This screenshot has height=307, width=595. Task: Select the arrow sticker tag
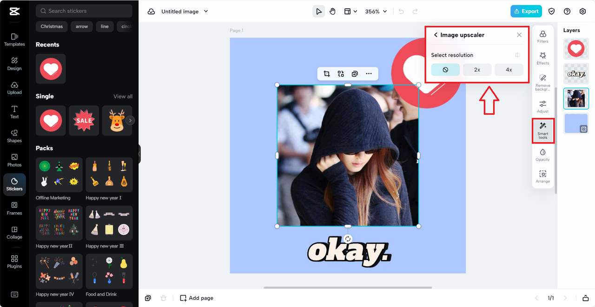[x=82, y=26]
